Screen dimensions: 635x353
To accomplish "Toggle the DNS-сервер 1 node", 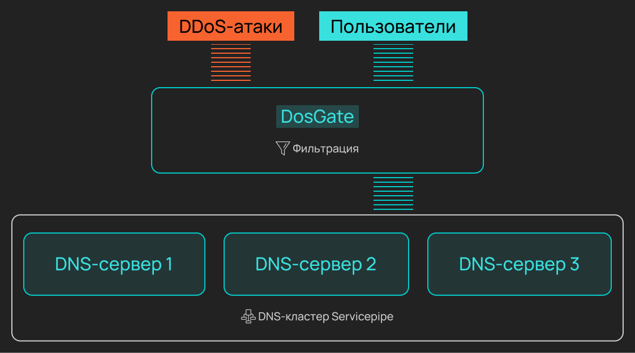I will coord(114,264).
